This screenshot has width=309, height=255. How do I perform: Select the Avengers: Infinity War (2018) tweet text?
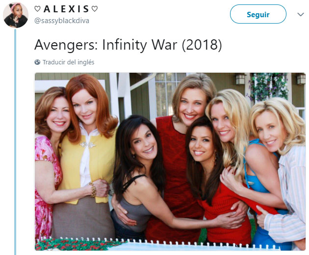tap(128, 45)
